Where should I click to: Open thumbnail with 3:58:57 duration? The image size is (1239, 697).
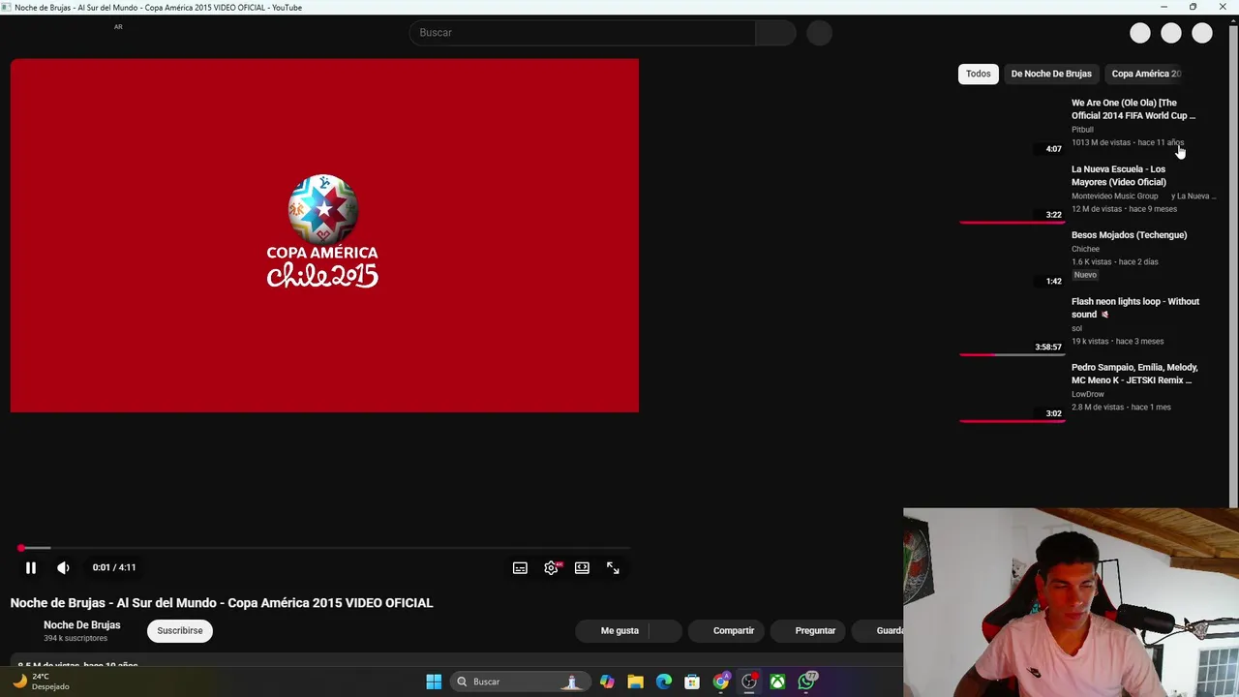pyautogui.click(x=1012, y=324)
